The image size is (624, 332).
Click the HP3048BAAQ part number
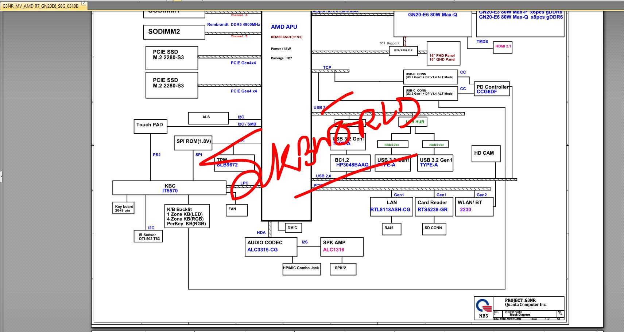(x=352, y=165)
